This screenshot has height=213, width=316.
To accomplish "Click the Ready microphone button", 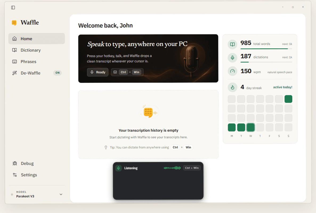I will [98, 72].
